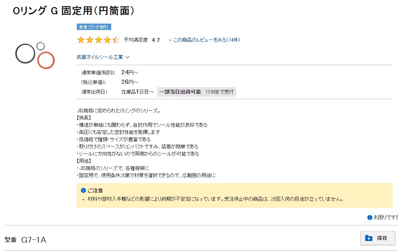This screenshot has width=398, height=251.
Task: Click the large black O-ring in the image
Action: point(25,54)
